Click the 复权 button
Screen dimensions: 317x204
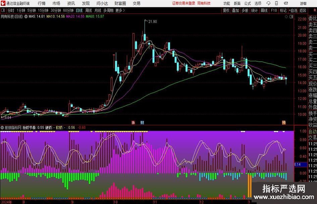tap(226, 10)
